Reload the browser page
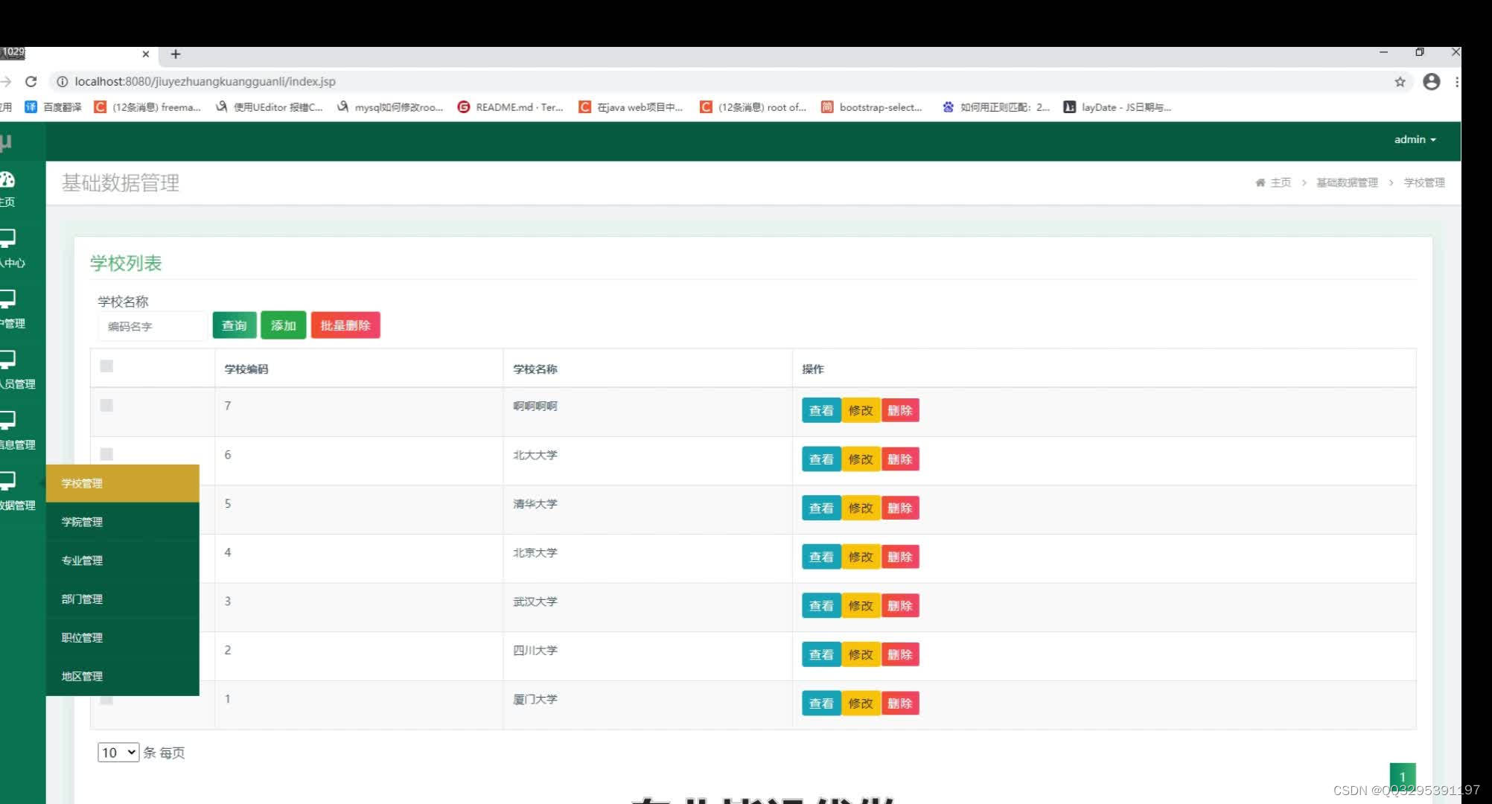1492x804 pixels. coord(31,81)
